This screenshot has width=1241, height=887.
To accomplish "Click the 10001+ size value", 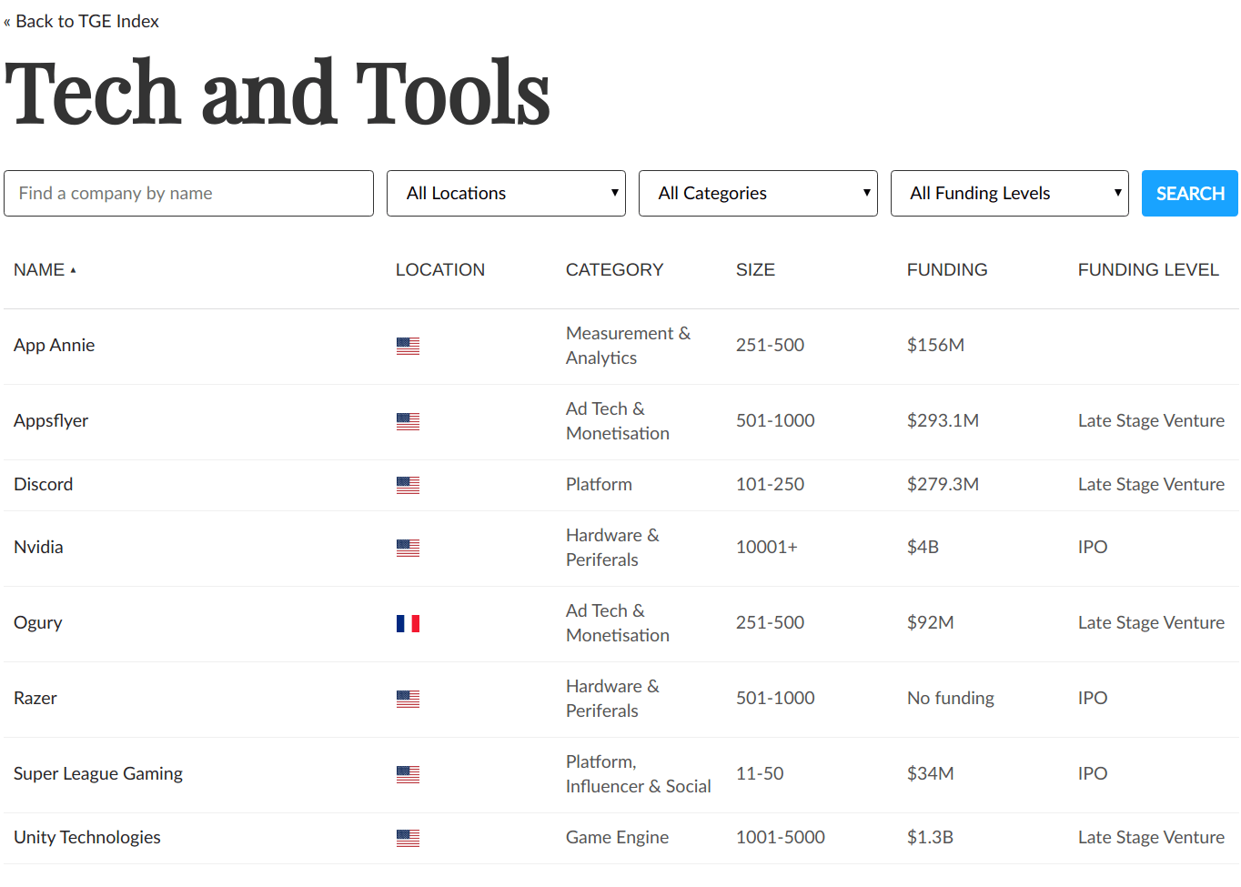I will tap(767, 548).
